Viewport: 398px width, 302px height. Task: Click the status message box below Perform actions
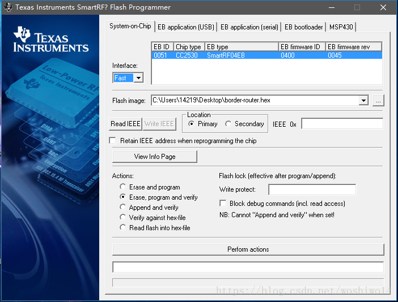[248, 267]
